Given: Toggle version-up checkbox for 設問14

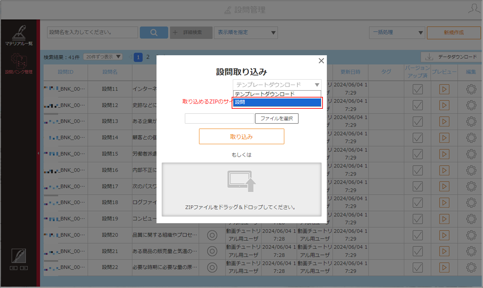Looking at the screenshot, I should pos(418,138).
